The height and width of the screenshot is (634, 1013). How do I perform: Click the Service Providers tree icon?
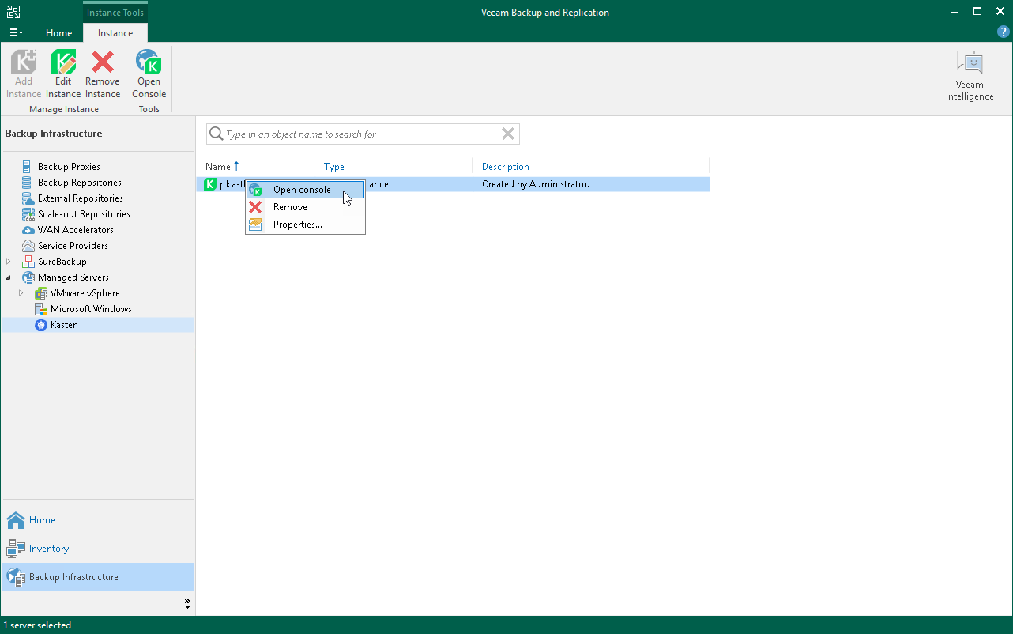pos(28,246)
